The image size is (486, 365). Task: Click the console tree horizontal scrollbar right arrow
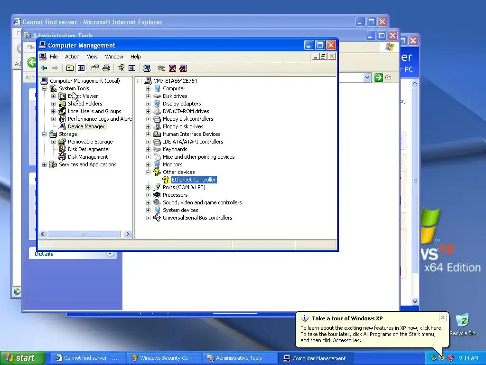128,234
